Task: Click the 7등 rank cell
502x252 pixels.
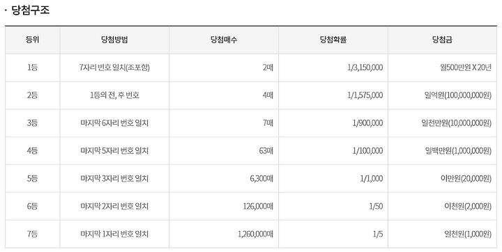Action: [x=32, y=234]
